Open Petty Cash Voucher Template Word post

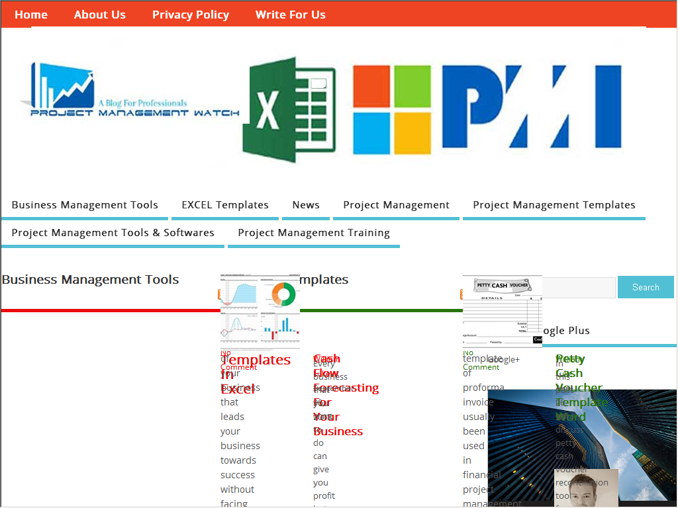(x=581, y=388)
